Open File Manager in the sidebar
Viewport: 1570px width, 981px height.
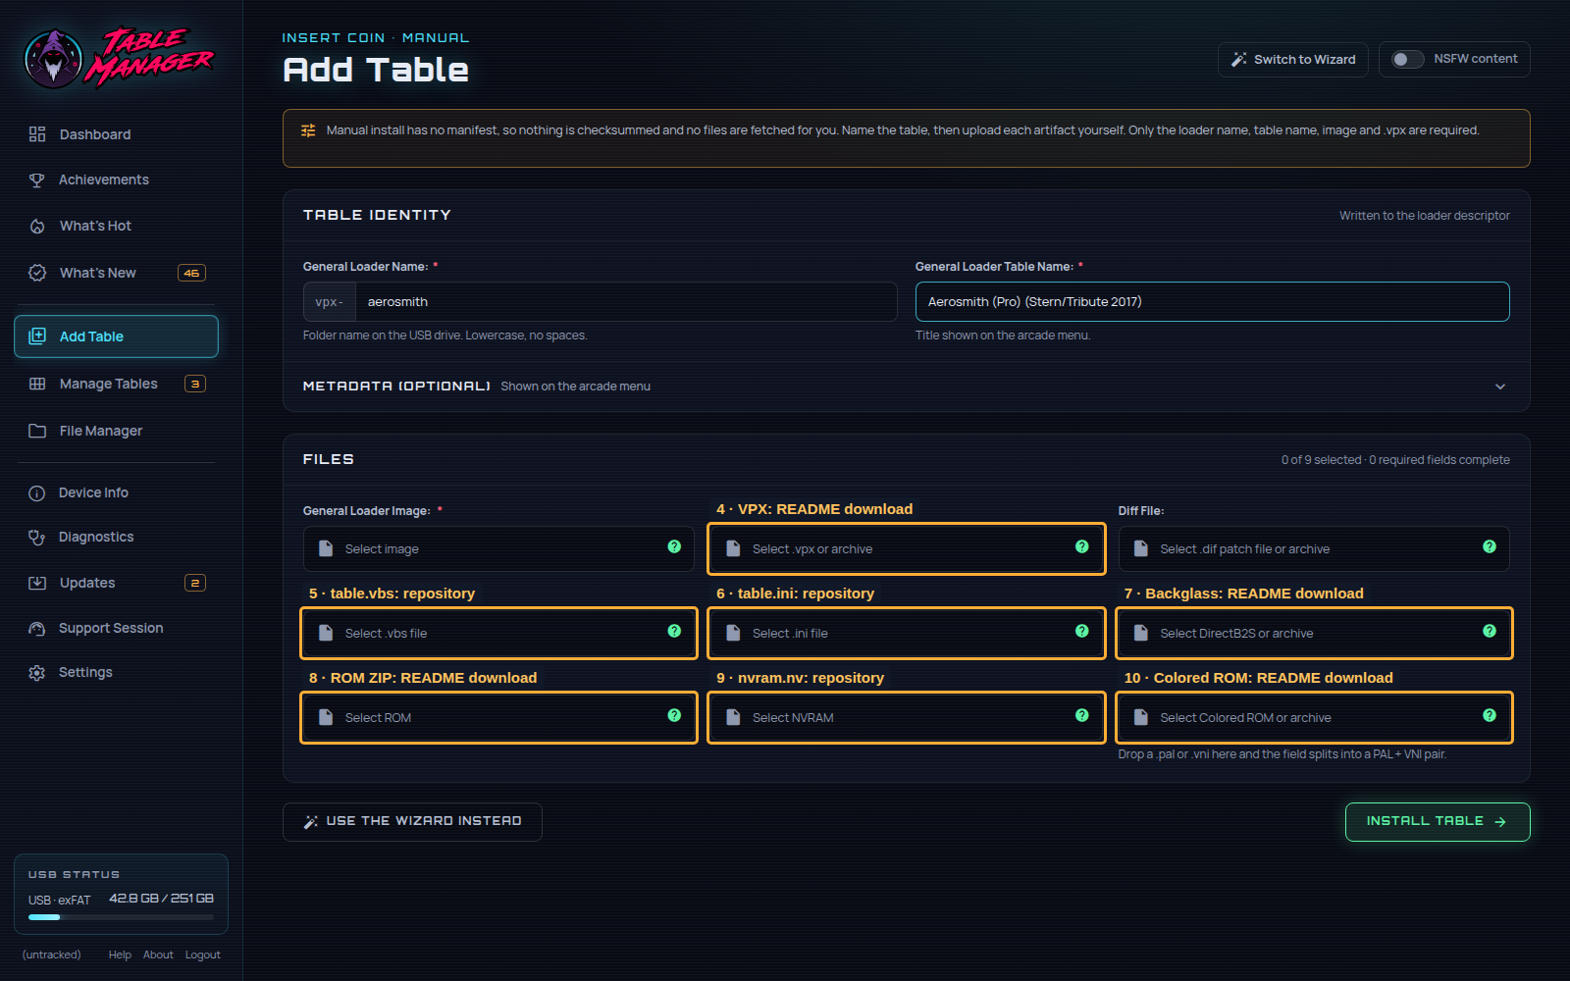pyautogui.click(x=116, y=431)
